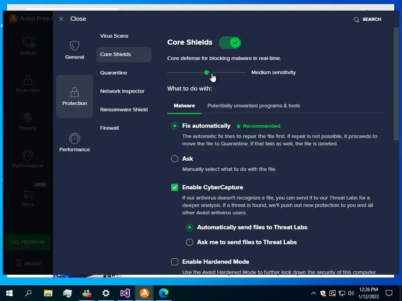402x301 pixels.
Task: Click the sensitivity slider handle
Action: point(206,73)
